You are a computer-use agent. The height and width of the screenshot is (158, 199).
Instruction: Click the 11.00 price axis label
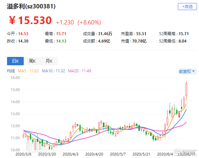tap(15, 138)
